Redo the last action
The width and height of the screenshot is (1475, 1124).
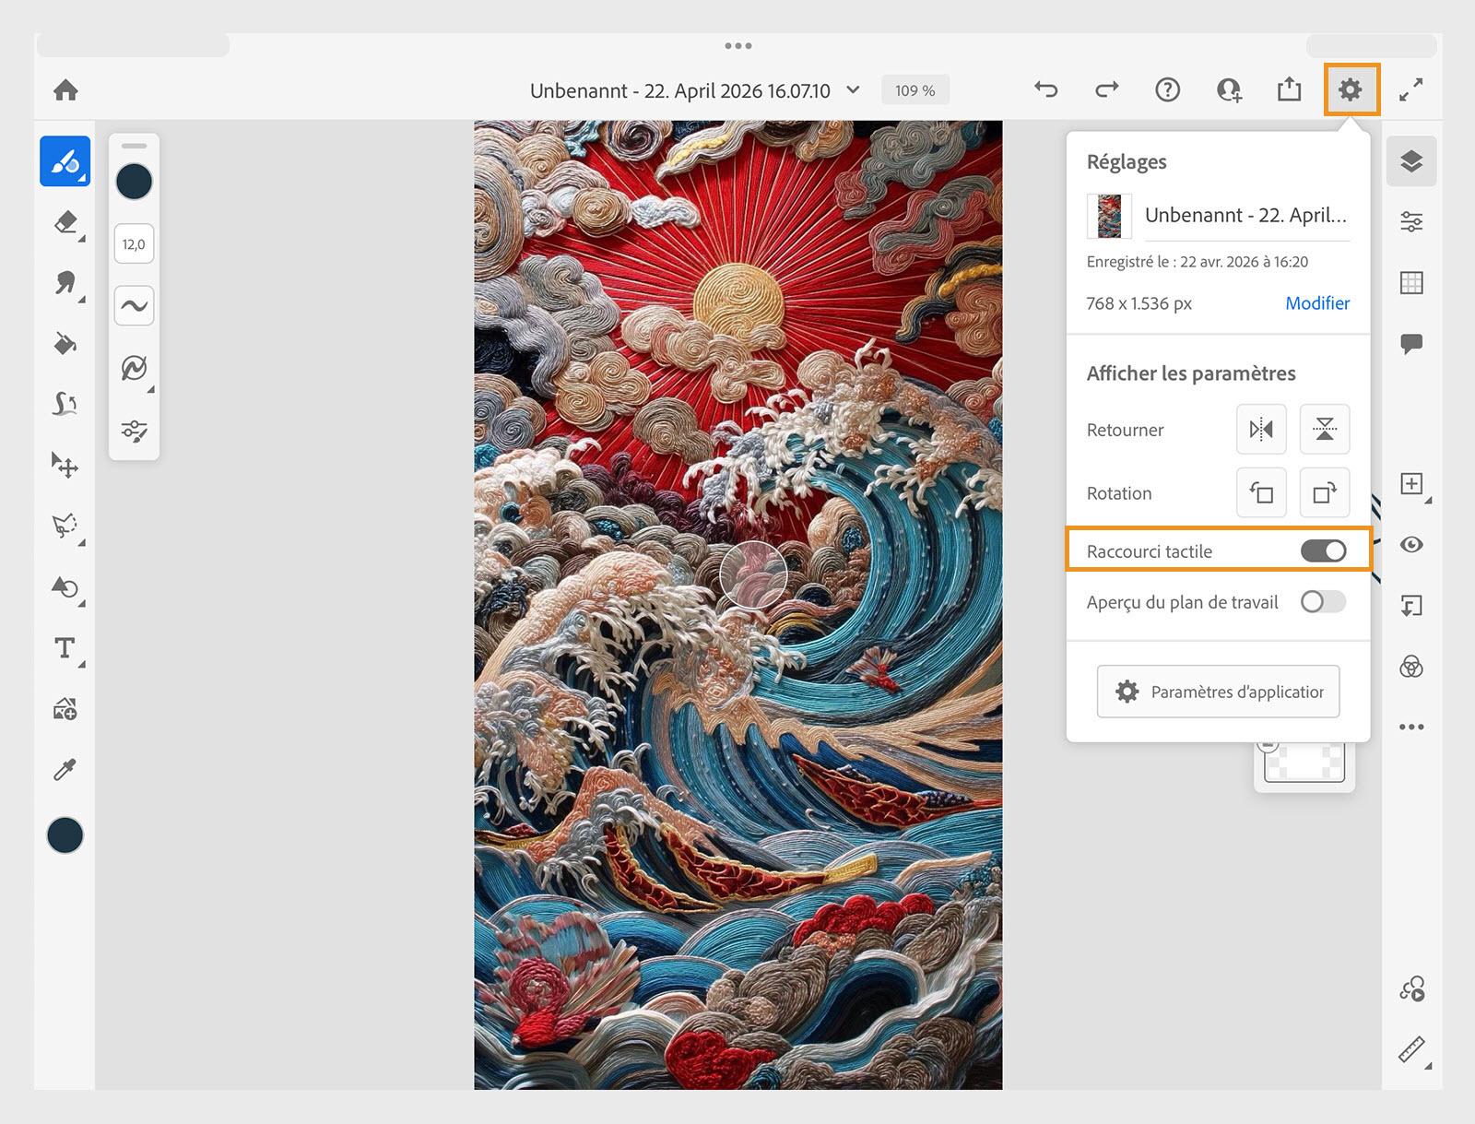pyautogui.click(x=1106, y=89)
